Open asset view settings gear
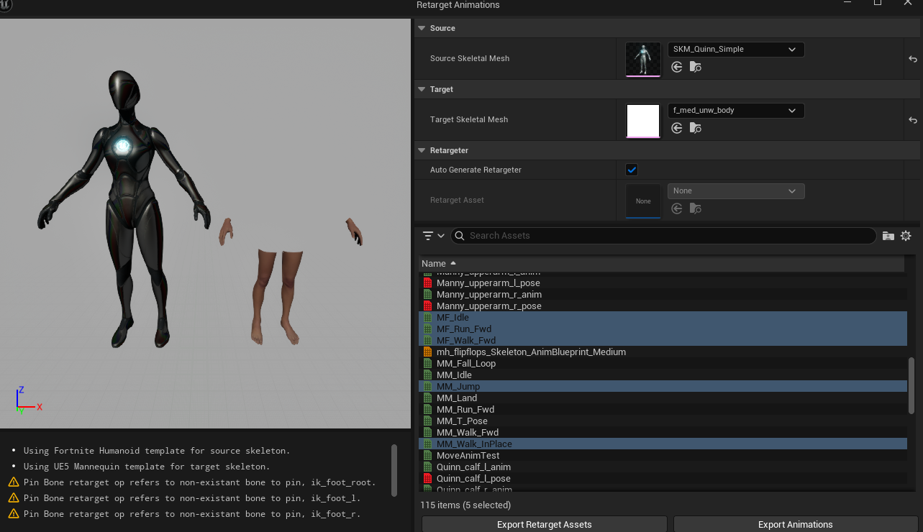Image resolution: width=923 pixels, height=532 pixels. pos(906,236)
